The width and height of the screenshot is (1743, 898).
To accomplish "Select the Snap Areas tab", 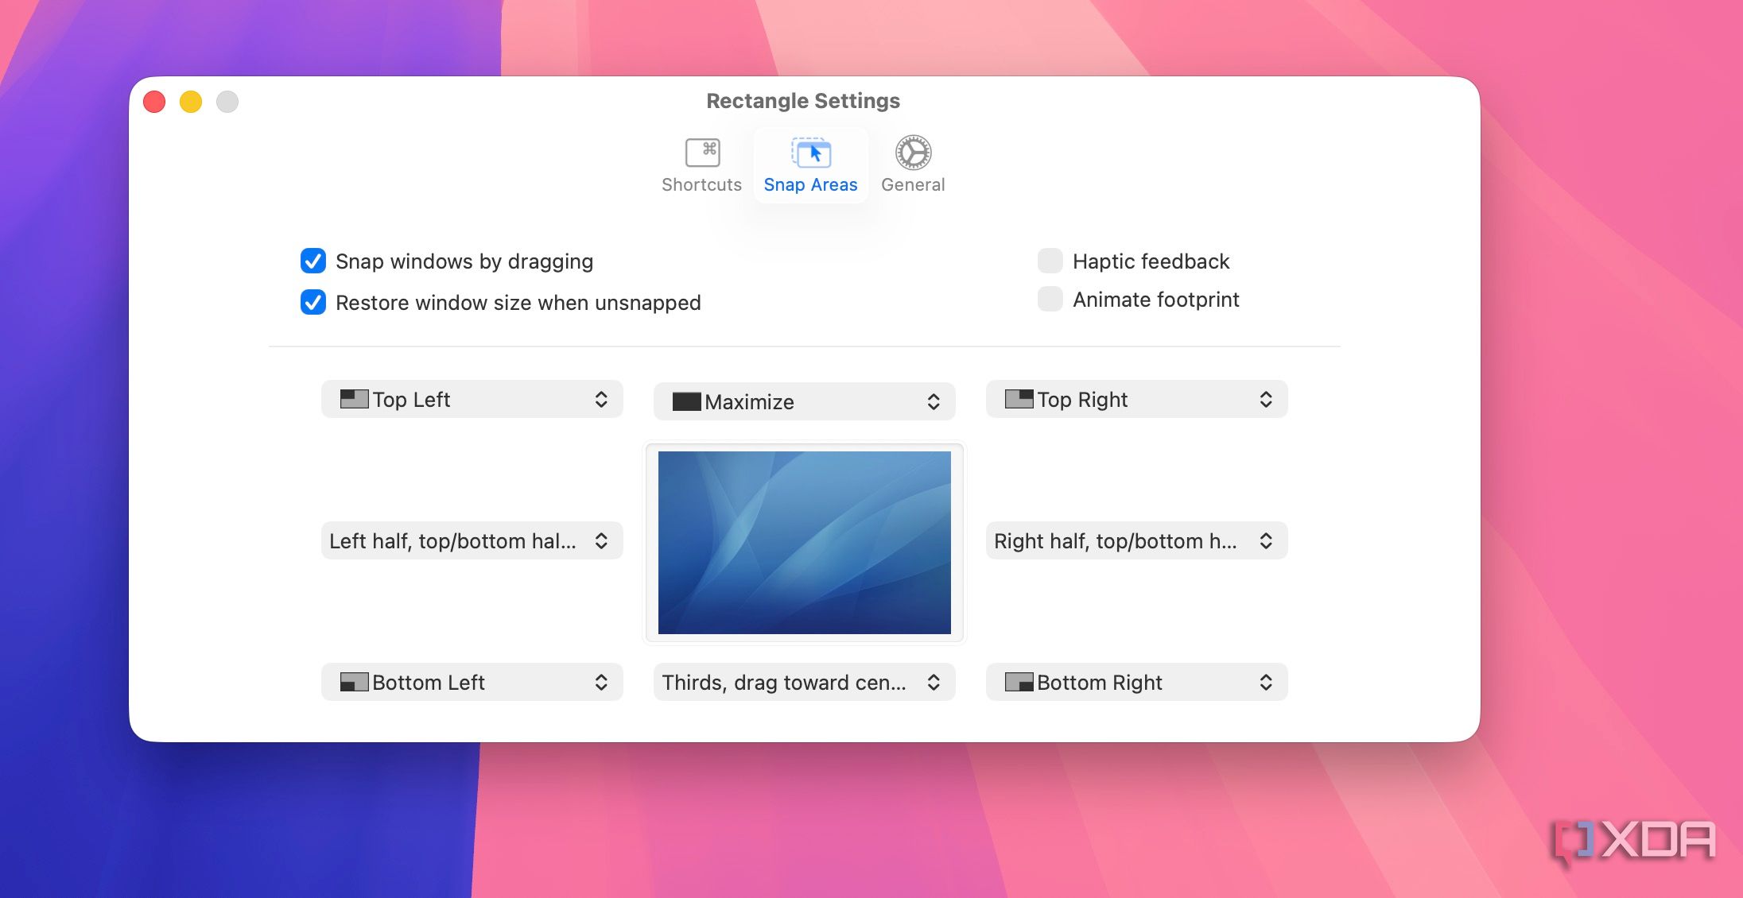I will coord(810,165).
